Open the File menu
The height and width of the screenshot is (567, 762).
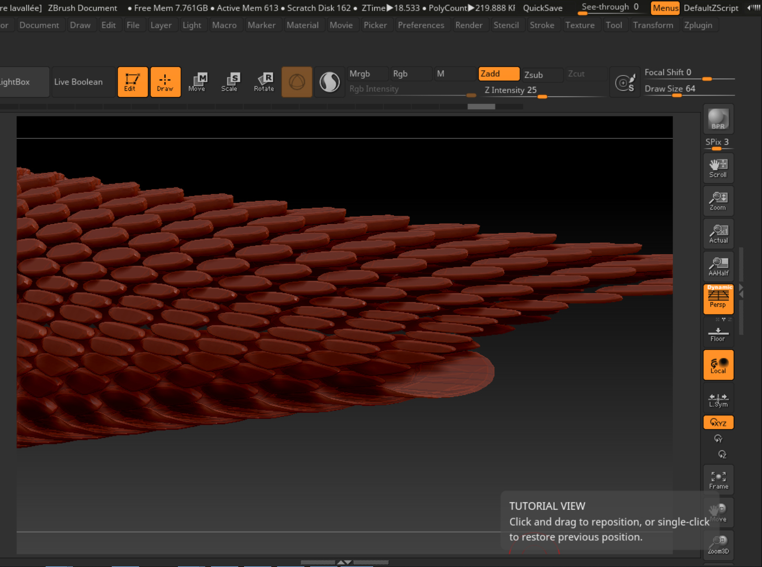click(133, 25)
